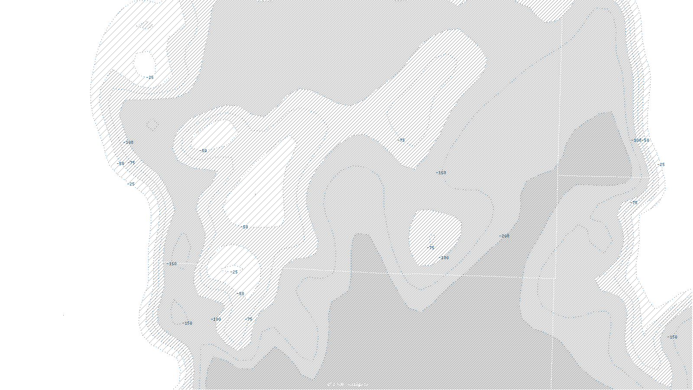Click the -200 contour label
Screen dimensions: 693x390
504,236
